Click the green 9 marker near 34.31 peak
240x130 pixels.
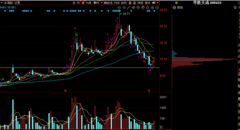(x=119, y=11)
